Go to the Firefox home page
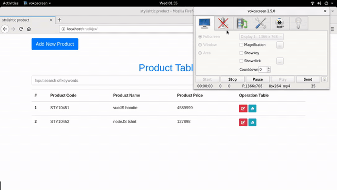 [x=29, y=29]
